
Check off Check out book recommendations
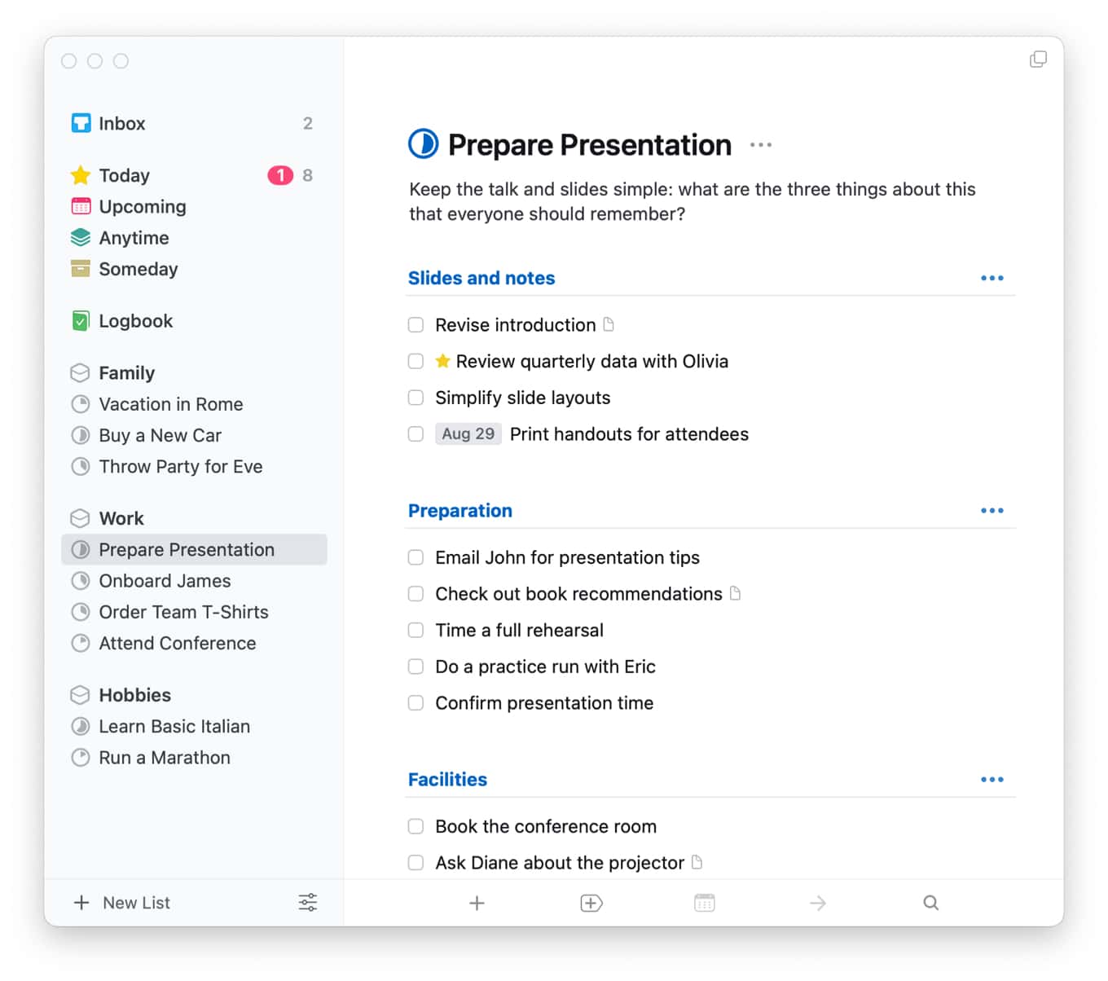(416, 594)
